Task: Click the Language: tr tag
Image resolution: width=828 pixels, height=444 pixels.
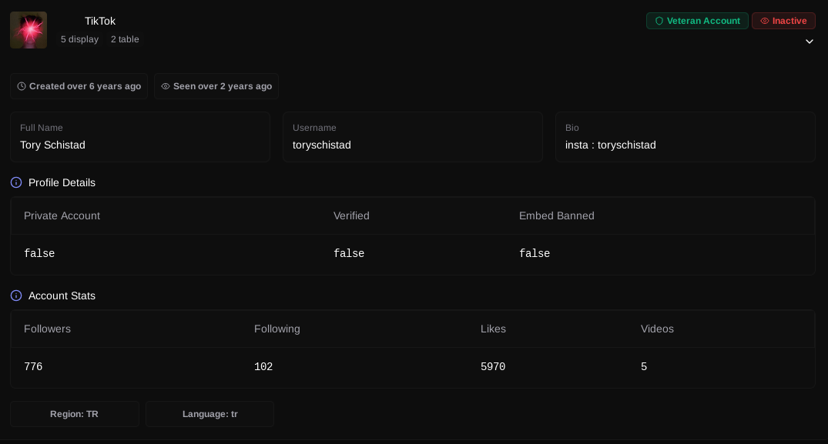Action: tap(210, 414)
